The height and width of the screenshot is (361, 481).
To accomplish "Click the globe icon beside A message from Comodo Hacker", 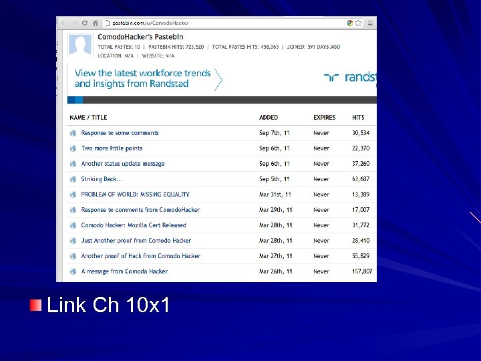I will 73,271.
